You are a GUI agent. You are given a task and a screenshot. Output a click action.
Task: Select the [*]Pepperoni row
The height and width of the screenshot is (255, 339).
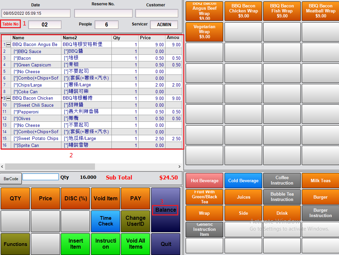click(92, 112)
